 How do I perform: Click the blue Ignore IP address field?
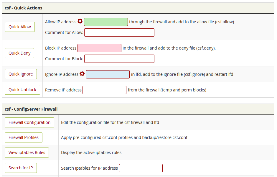pos(108,74)
